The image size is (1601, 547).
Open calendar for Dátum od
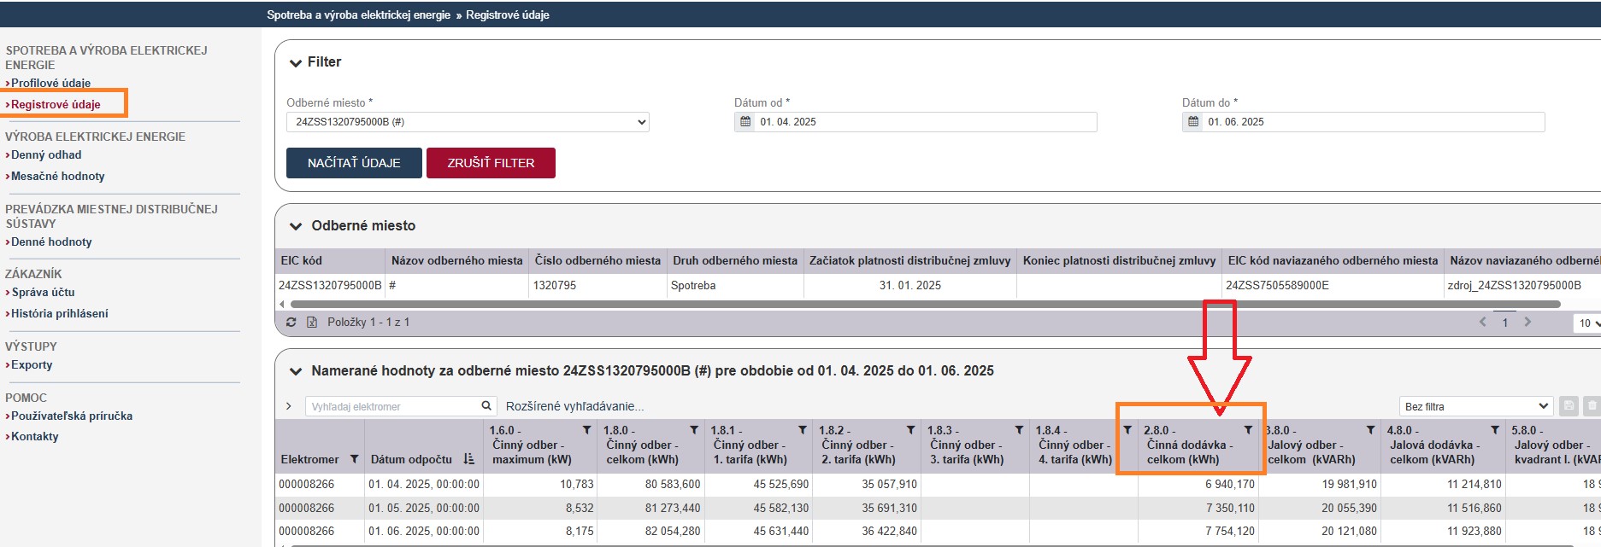pos(745,122)
